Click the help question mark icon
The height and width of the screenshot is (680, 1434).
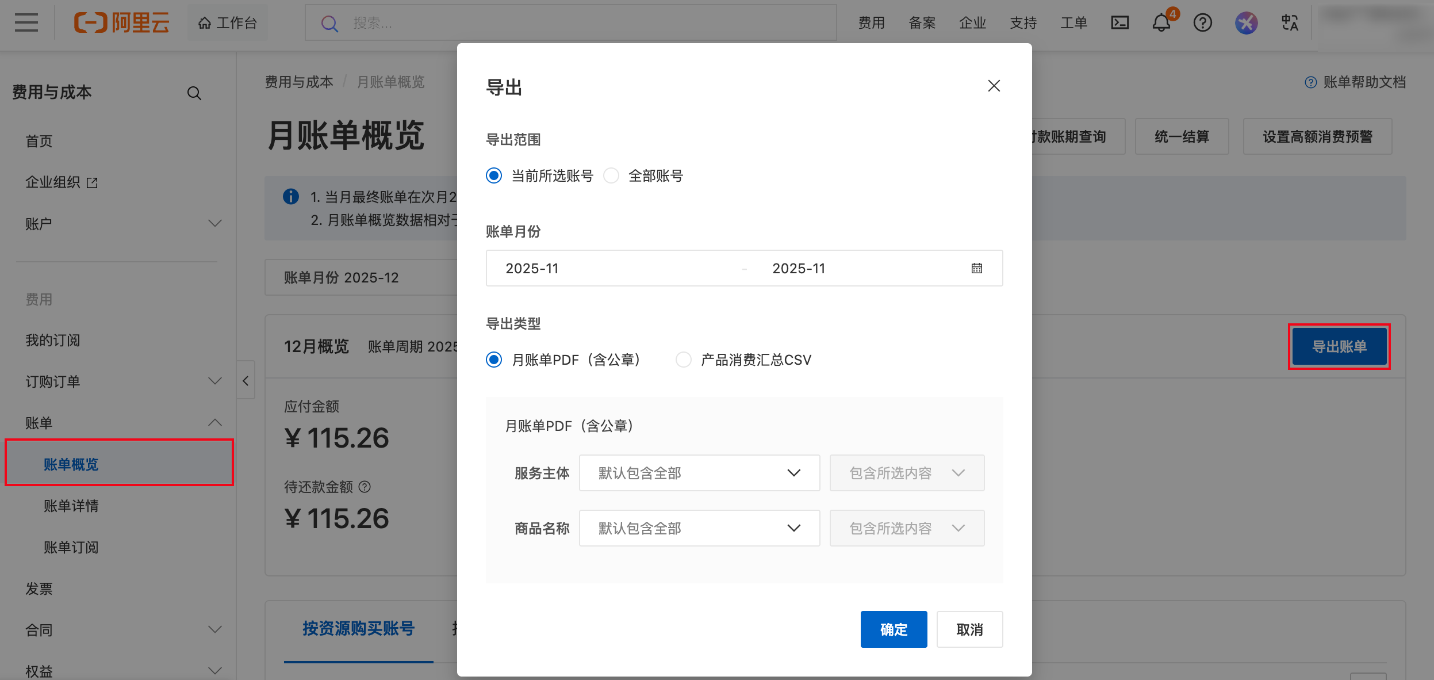(x=1202, y=23)
